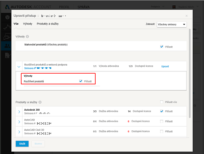The height and width of the screenshot is (154, 204).
Task: Click info icon next to Výhody heading
Action: pos(27,36)
